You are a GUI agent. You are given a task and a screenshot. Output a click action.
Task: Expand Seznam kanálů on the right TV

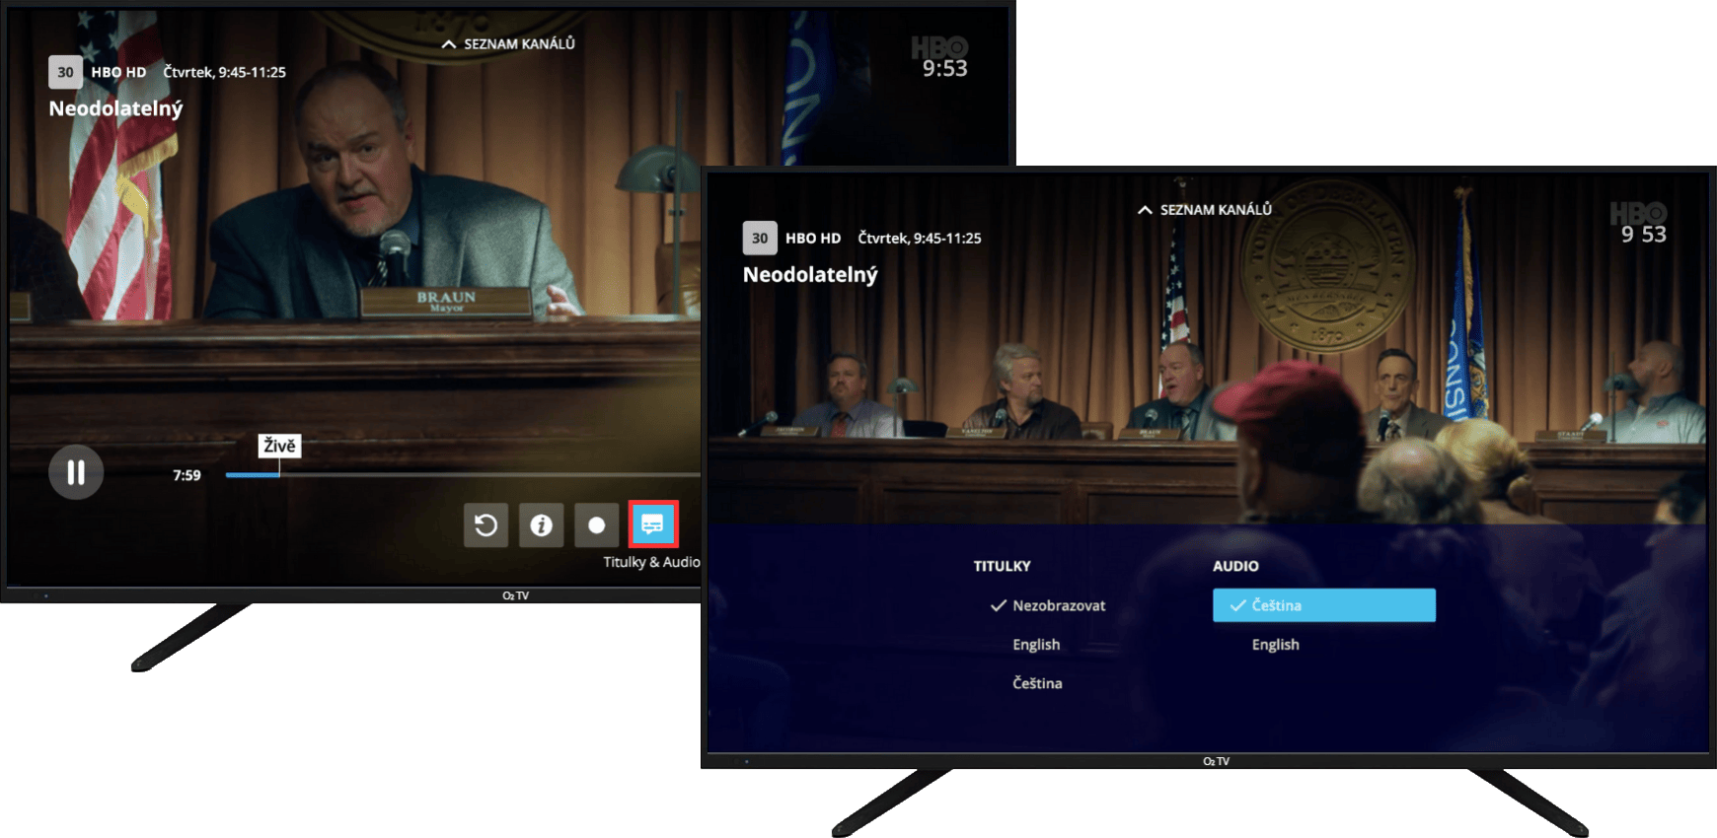[1204, 210]
